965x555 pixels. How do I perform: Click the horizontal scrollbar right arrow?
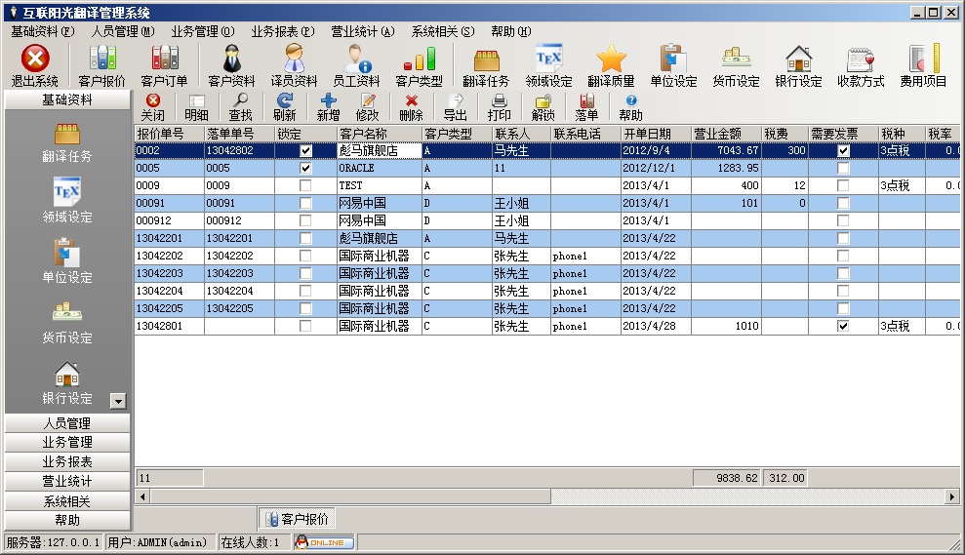952,497
